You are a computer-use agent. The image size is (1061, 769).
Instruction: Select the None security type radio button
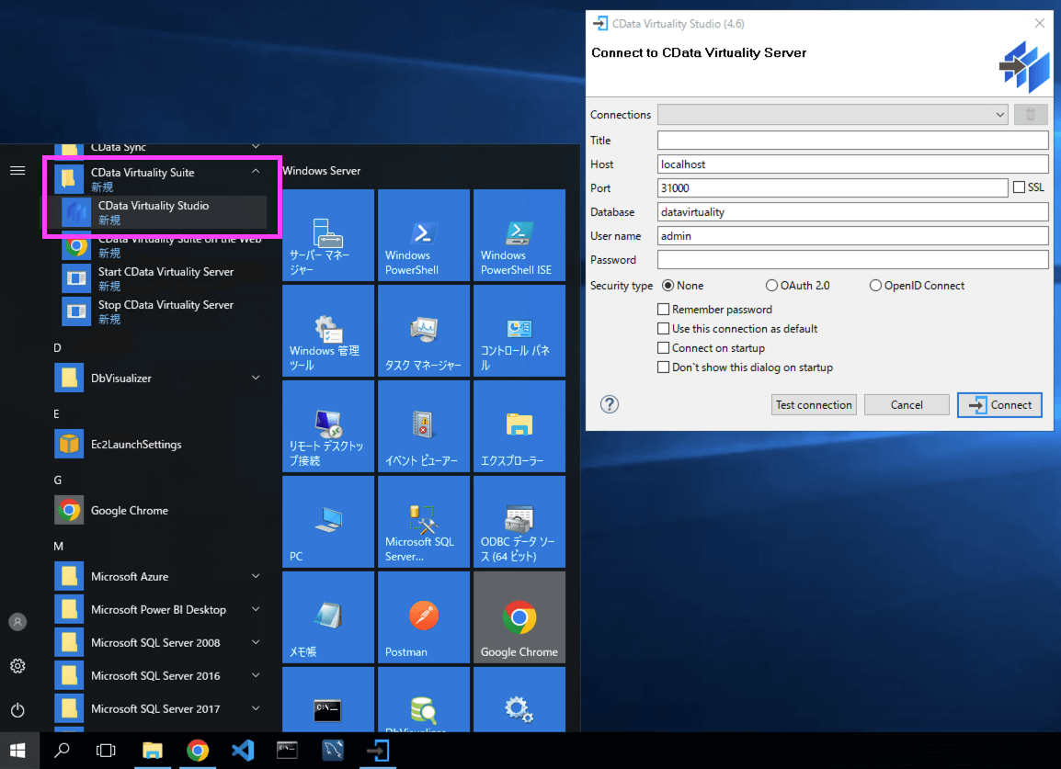[x=667, y=286]
